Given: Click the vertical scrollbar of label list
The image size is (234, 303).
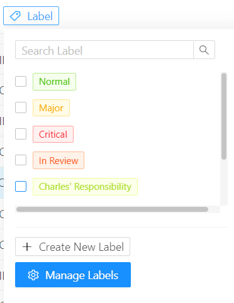Looking at the screenshot, I should coord(224,116).
